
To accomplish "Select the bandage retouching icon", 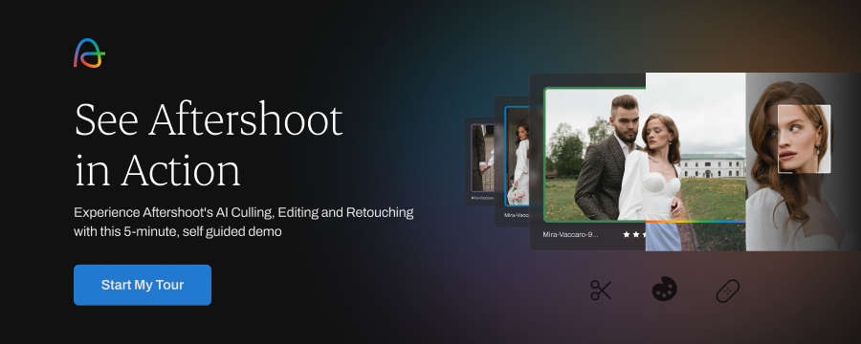I will (x=728, y=290).
